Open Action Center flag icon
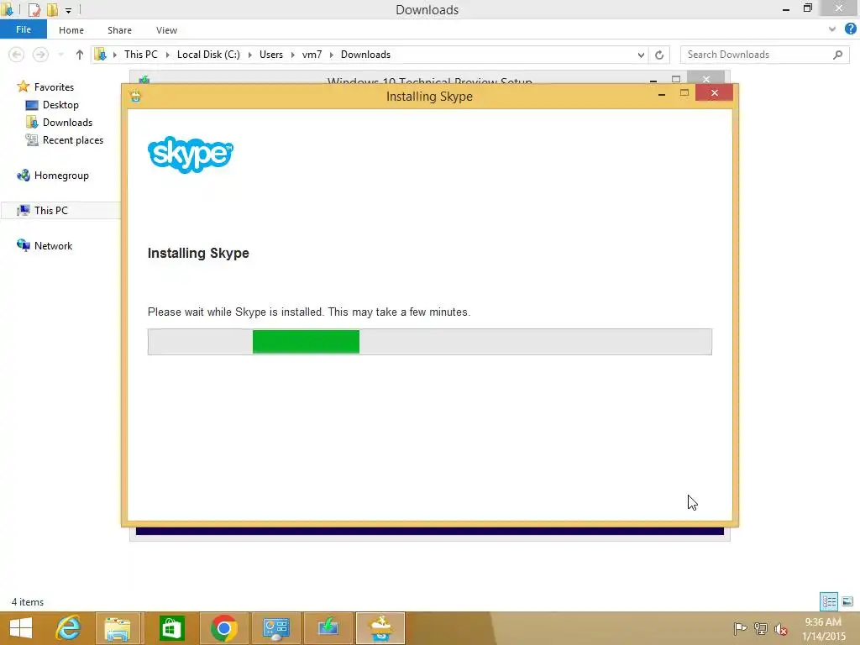860x645 pixels. pyautogui.click(x=740, y=628)
